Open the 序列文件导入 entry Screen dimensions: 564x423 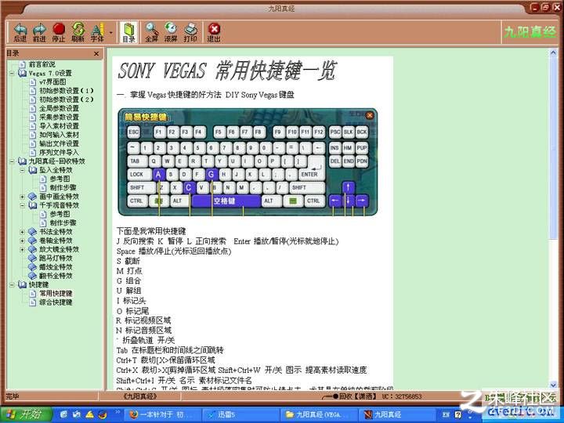click(x=59, y=152)
